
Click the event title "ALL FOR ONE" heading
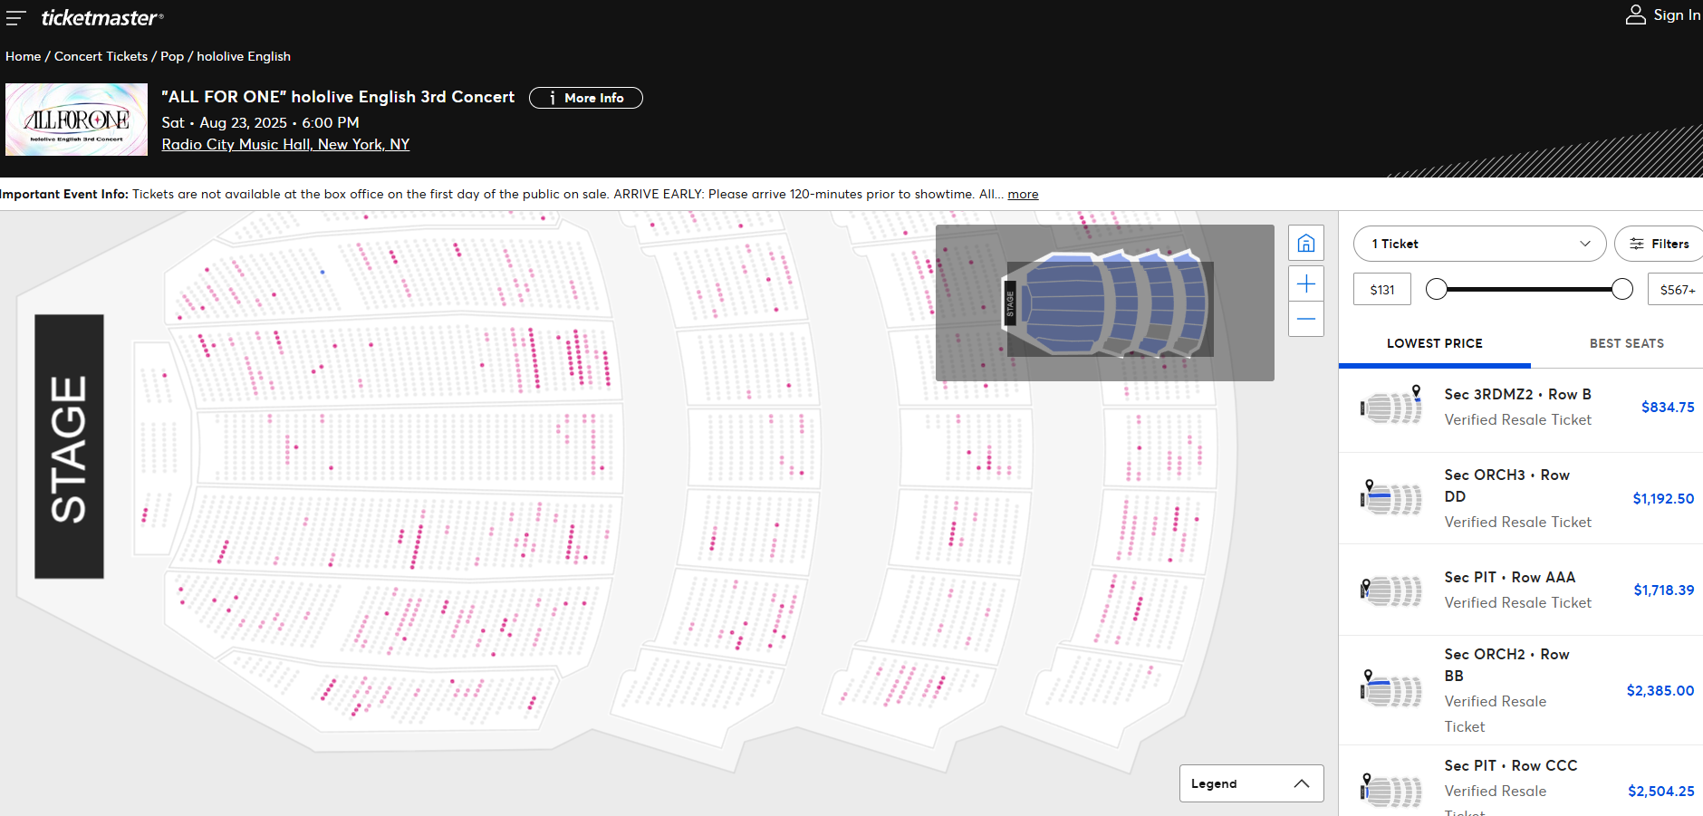point(338,97)
